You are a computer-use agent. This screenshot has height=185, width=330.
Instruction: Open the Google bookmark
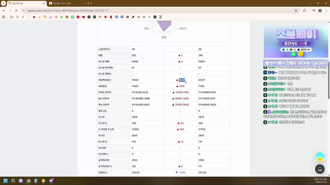pyautogui.click(x=18, y=17)
